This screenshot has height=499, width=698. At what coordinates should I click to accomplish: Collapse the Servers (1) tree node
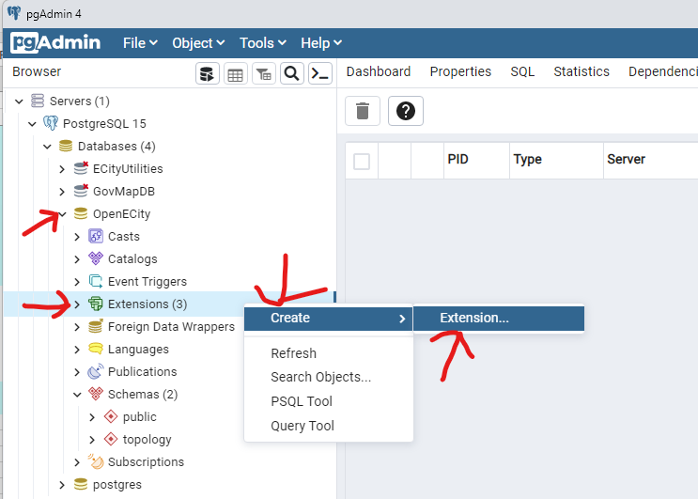pos(19,101)
